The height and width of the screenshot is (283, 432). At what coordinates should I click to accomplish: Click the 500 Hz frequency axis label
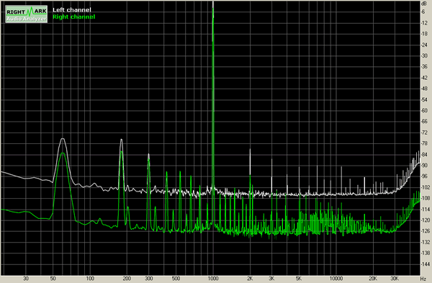(x=176, y=279)
